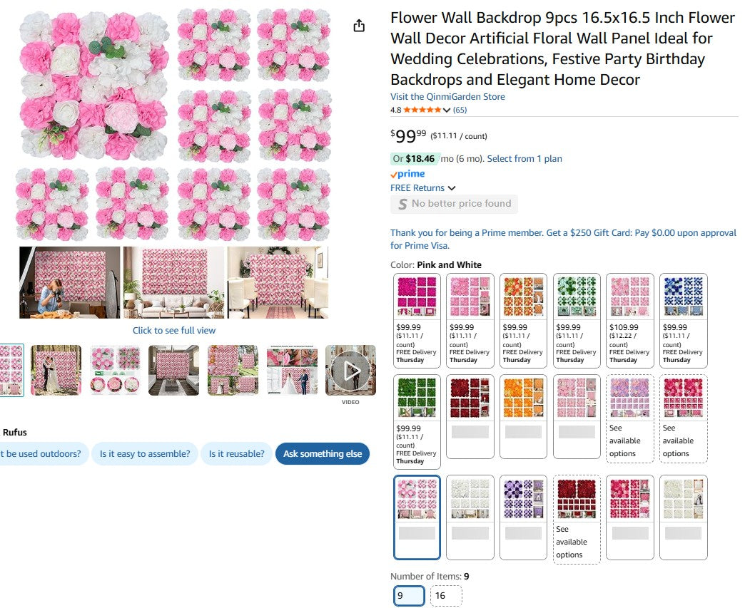This screenshot has width=750, height=608.
Task: Click the share icon near the main image
Action: click(359, 24)
